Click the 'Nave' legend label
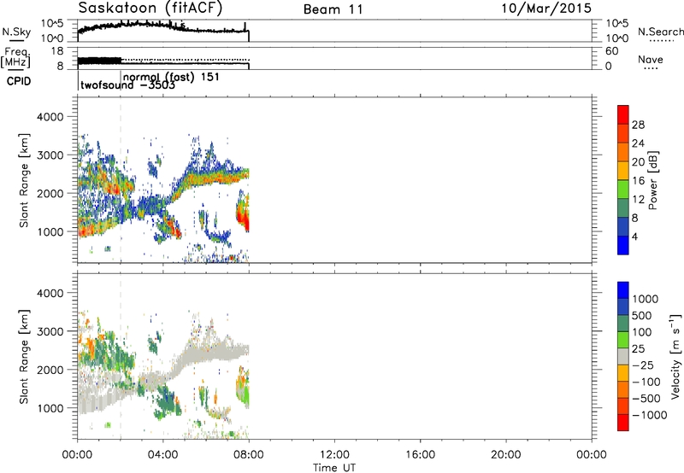The width and height of the screenshot is (684, 473). 651,59
